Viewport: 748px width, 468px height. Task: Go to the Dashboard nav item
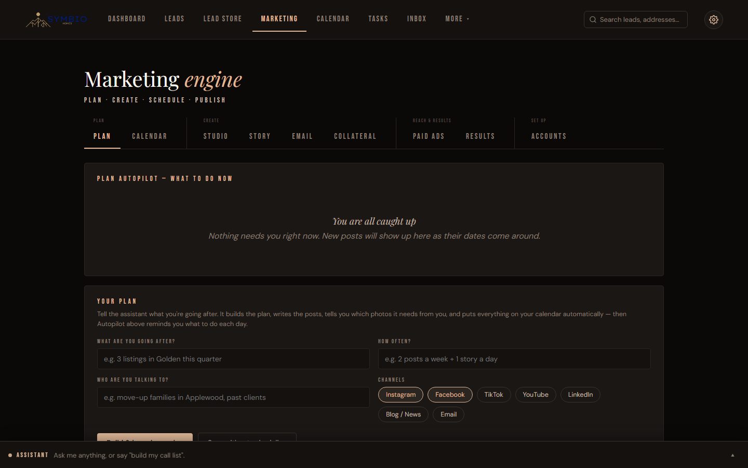pyautogui.click(x=127, y=19)
